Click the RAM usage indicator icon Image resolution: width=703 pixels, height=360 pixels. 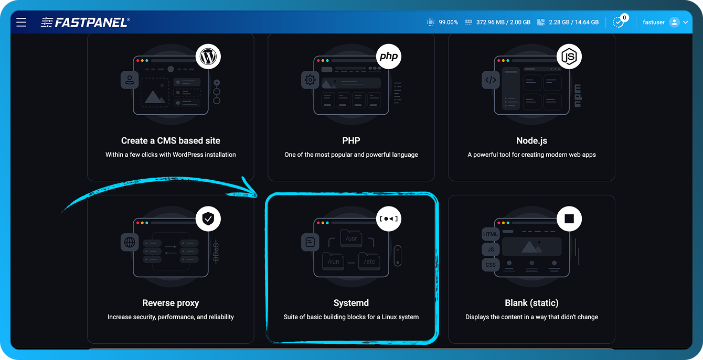click(467, 22)
